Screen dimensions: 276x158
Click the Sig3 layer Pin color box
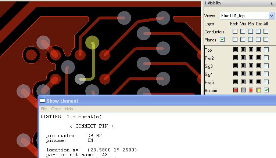coord(251,66)
